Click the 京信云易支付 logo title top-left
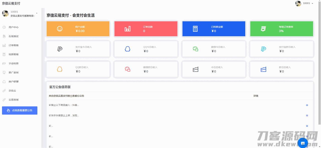321x148 pixels. point(11,3)
